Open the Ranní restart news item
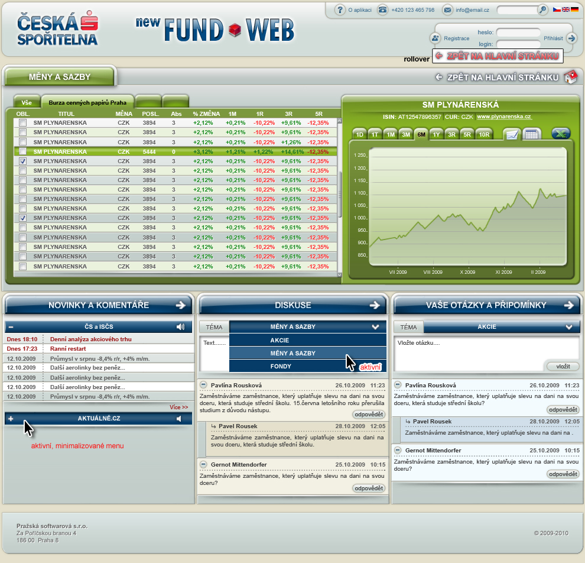 [68, 349]
